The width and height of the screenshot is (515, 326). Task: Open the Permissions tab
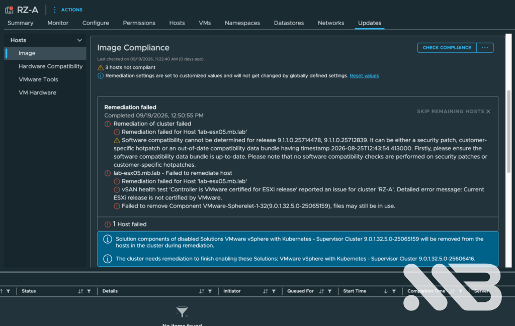point(139,23)
